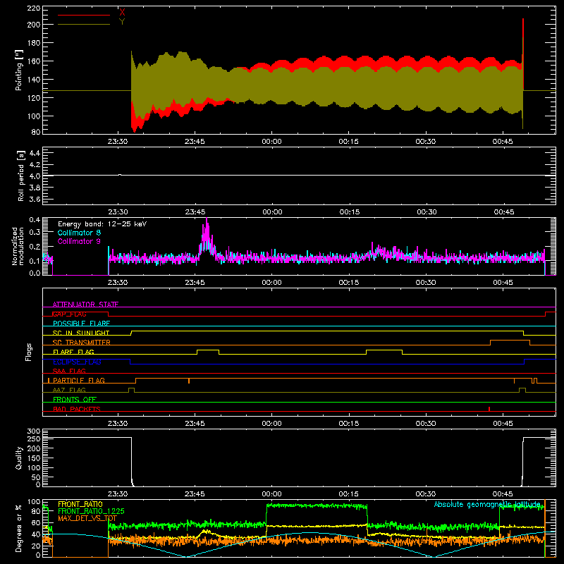Click the 200 tick on Pointing axis
Screen dimensions: 564x564
point(34,25)
